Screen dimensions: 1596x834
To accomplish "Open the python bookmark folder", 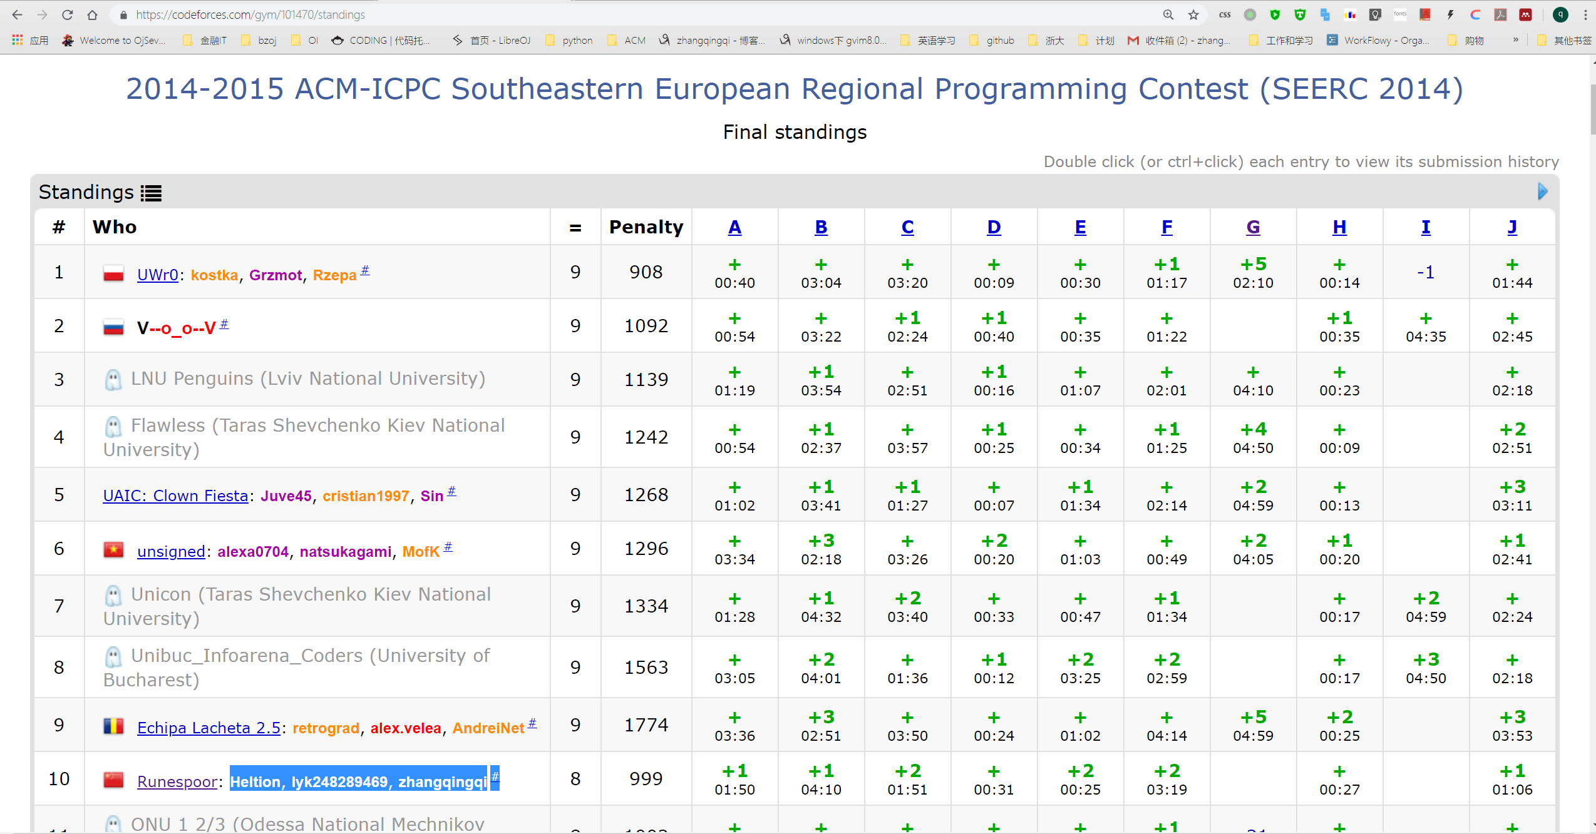I will tap(569, 40).
